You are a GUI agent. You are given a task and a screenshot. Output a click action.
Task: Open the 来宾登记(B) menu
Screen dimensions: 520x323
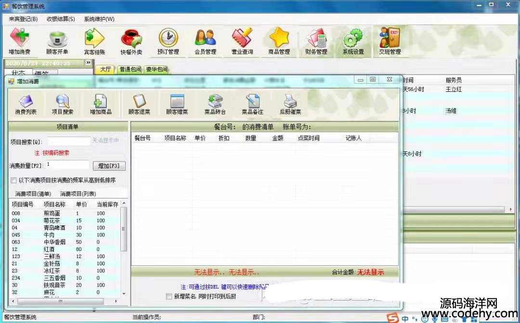tap(23, 19)
